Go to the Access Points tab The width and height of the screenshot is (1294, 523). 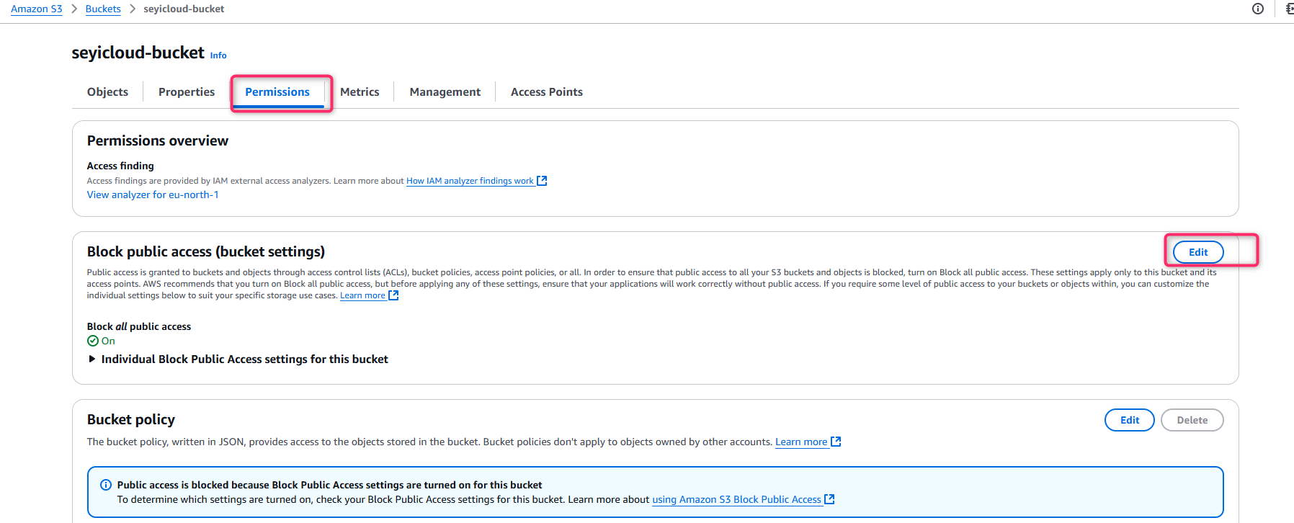point(547,91)
